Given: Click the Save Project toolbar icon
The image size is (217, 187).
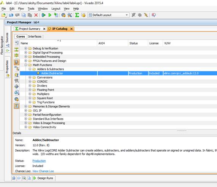Looking at the screenshot, I should 11,15.
